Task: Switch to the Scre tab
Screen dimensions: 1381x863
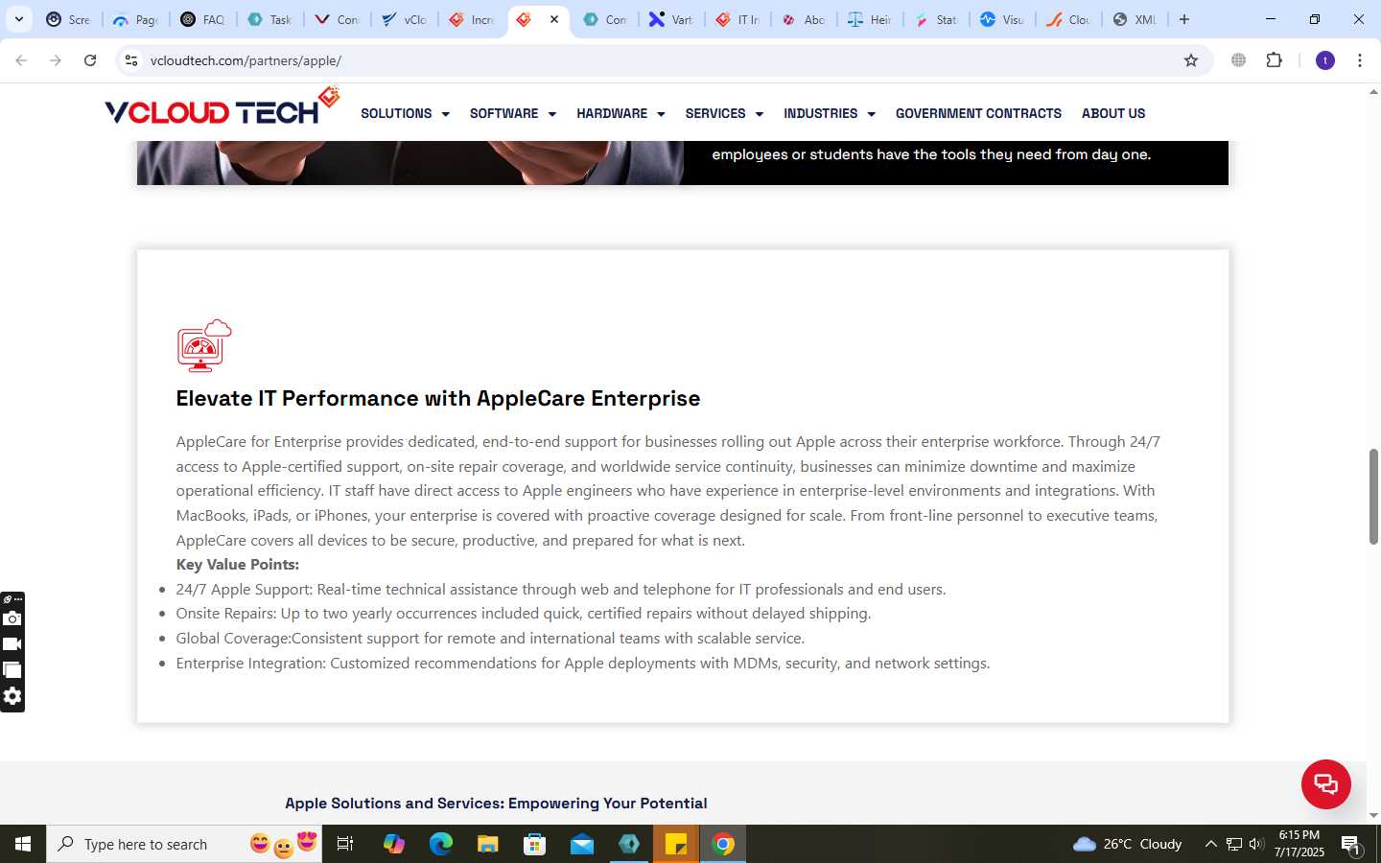Action: [x=68, y=19]
